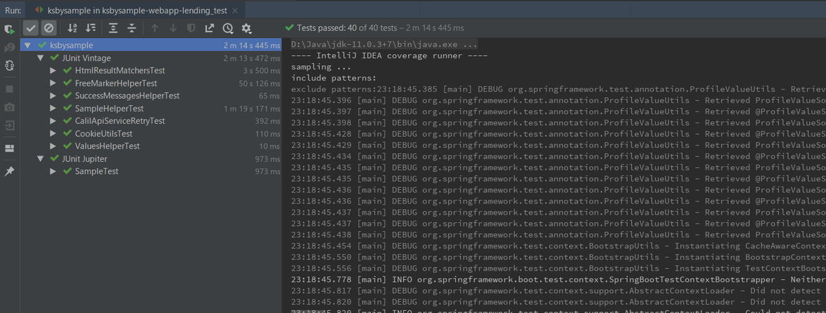This screenshot has height=313, width=826.
Task: Open test runner settings gear dropdown
Action: [246, 28]
